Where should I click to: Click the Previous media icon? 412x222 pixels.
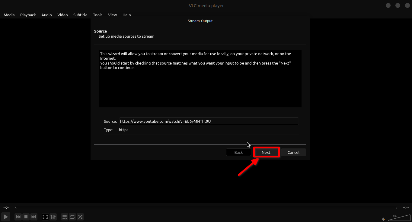tap(18, 217)
